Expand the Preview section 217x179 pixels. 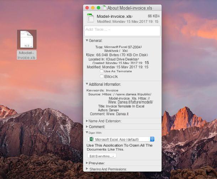(x=87, y=163)
